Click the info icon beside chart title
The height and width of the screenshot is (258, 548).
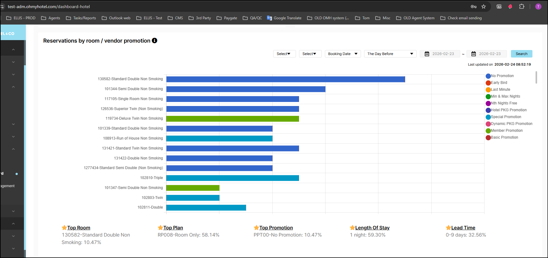(154, 41)
